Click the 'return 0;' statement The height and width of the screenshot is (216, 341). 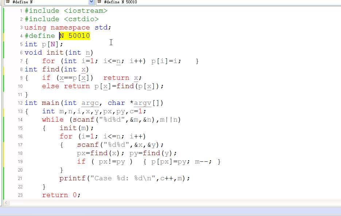point(61,195)
